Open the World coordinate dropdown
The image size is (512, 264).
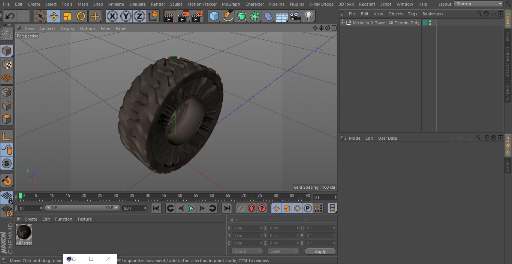coord(247,251)
